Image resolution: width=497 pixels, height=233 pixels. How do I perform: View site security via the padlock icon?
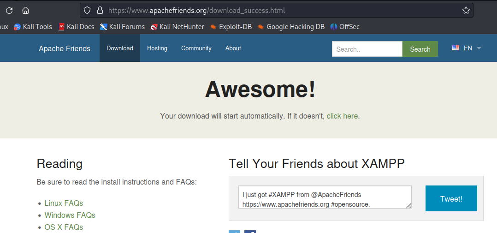(x=100, y=11)
